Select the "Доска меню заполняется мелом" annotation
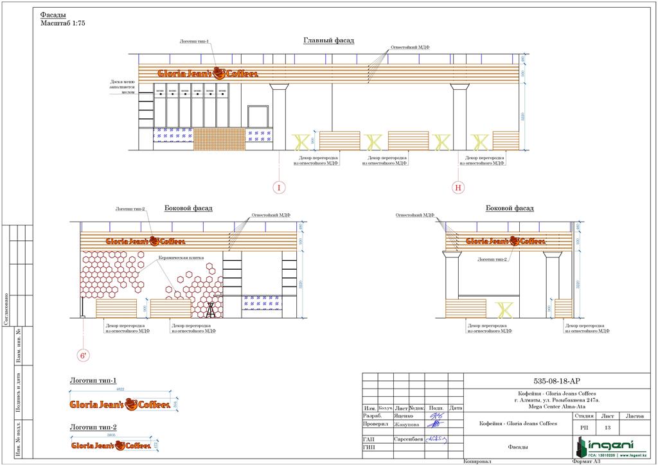Screen dimensions: 658x465 point(123,87)
